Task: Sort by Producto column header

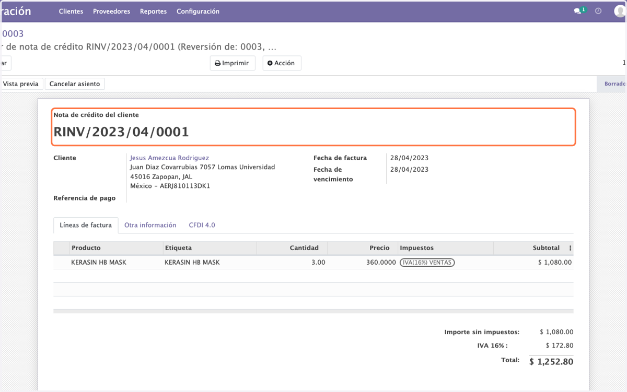Action: click(x=117, y=248)
